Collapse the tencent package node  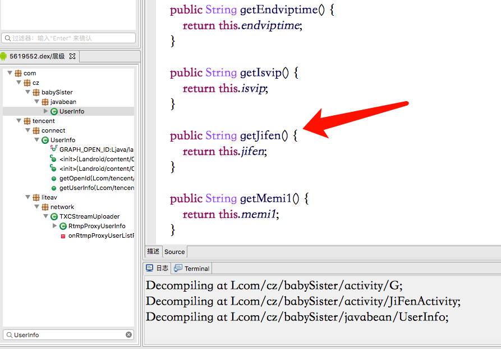pyautogui.click(x=19, y=121)
